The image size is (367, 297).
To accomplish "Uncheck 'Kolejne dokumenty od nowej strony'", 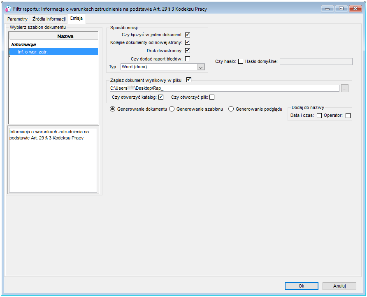I will click(x=188, y=42).
